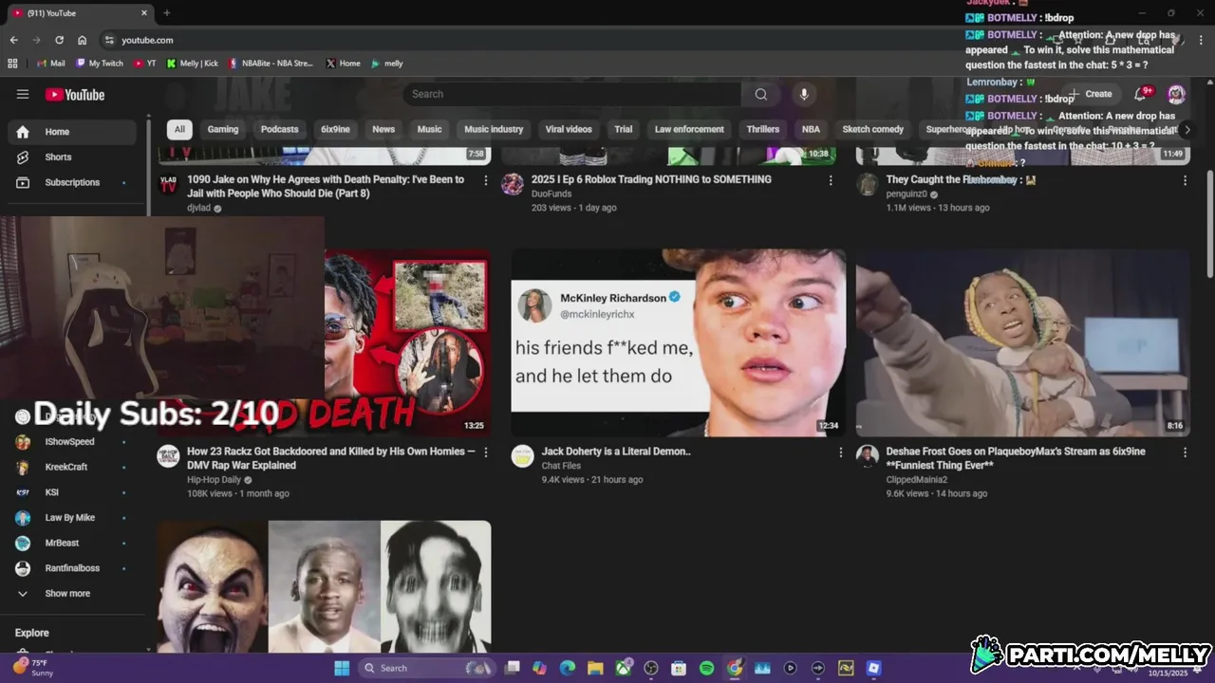The width and height of the screenshot is (1215, 683).
Task: Select the All filter chip
Action: coord(179,129)
